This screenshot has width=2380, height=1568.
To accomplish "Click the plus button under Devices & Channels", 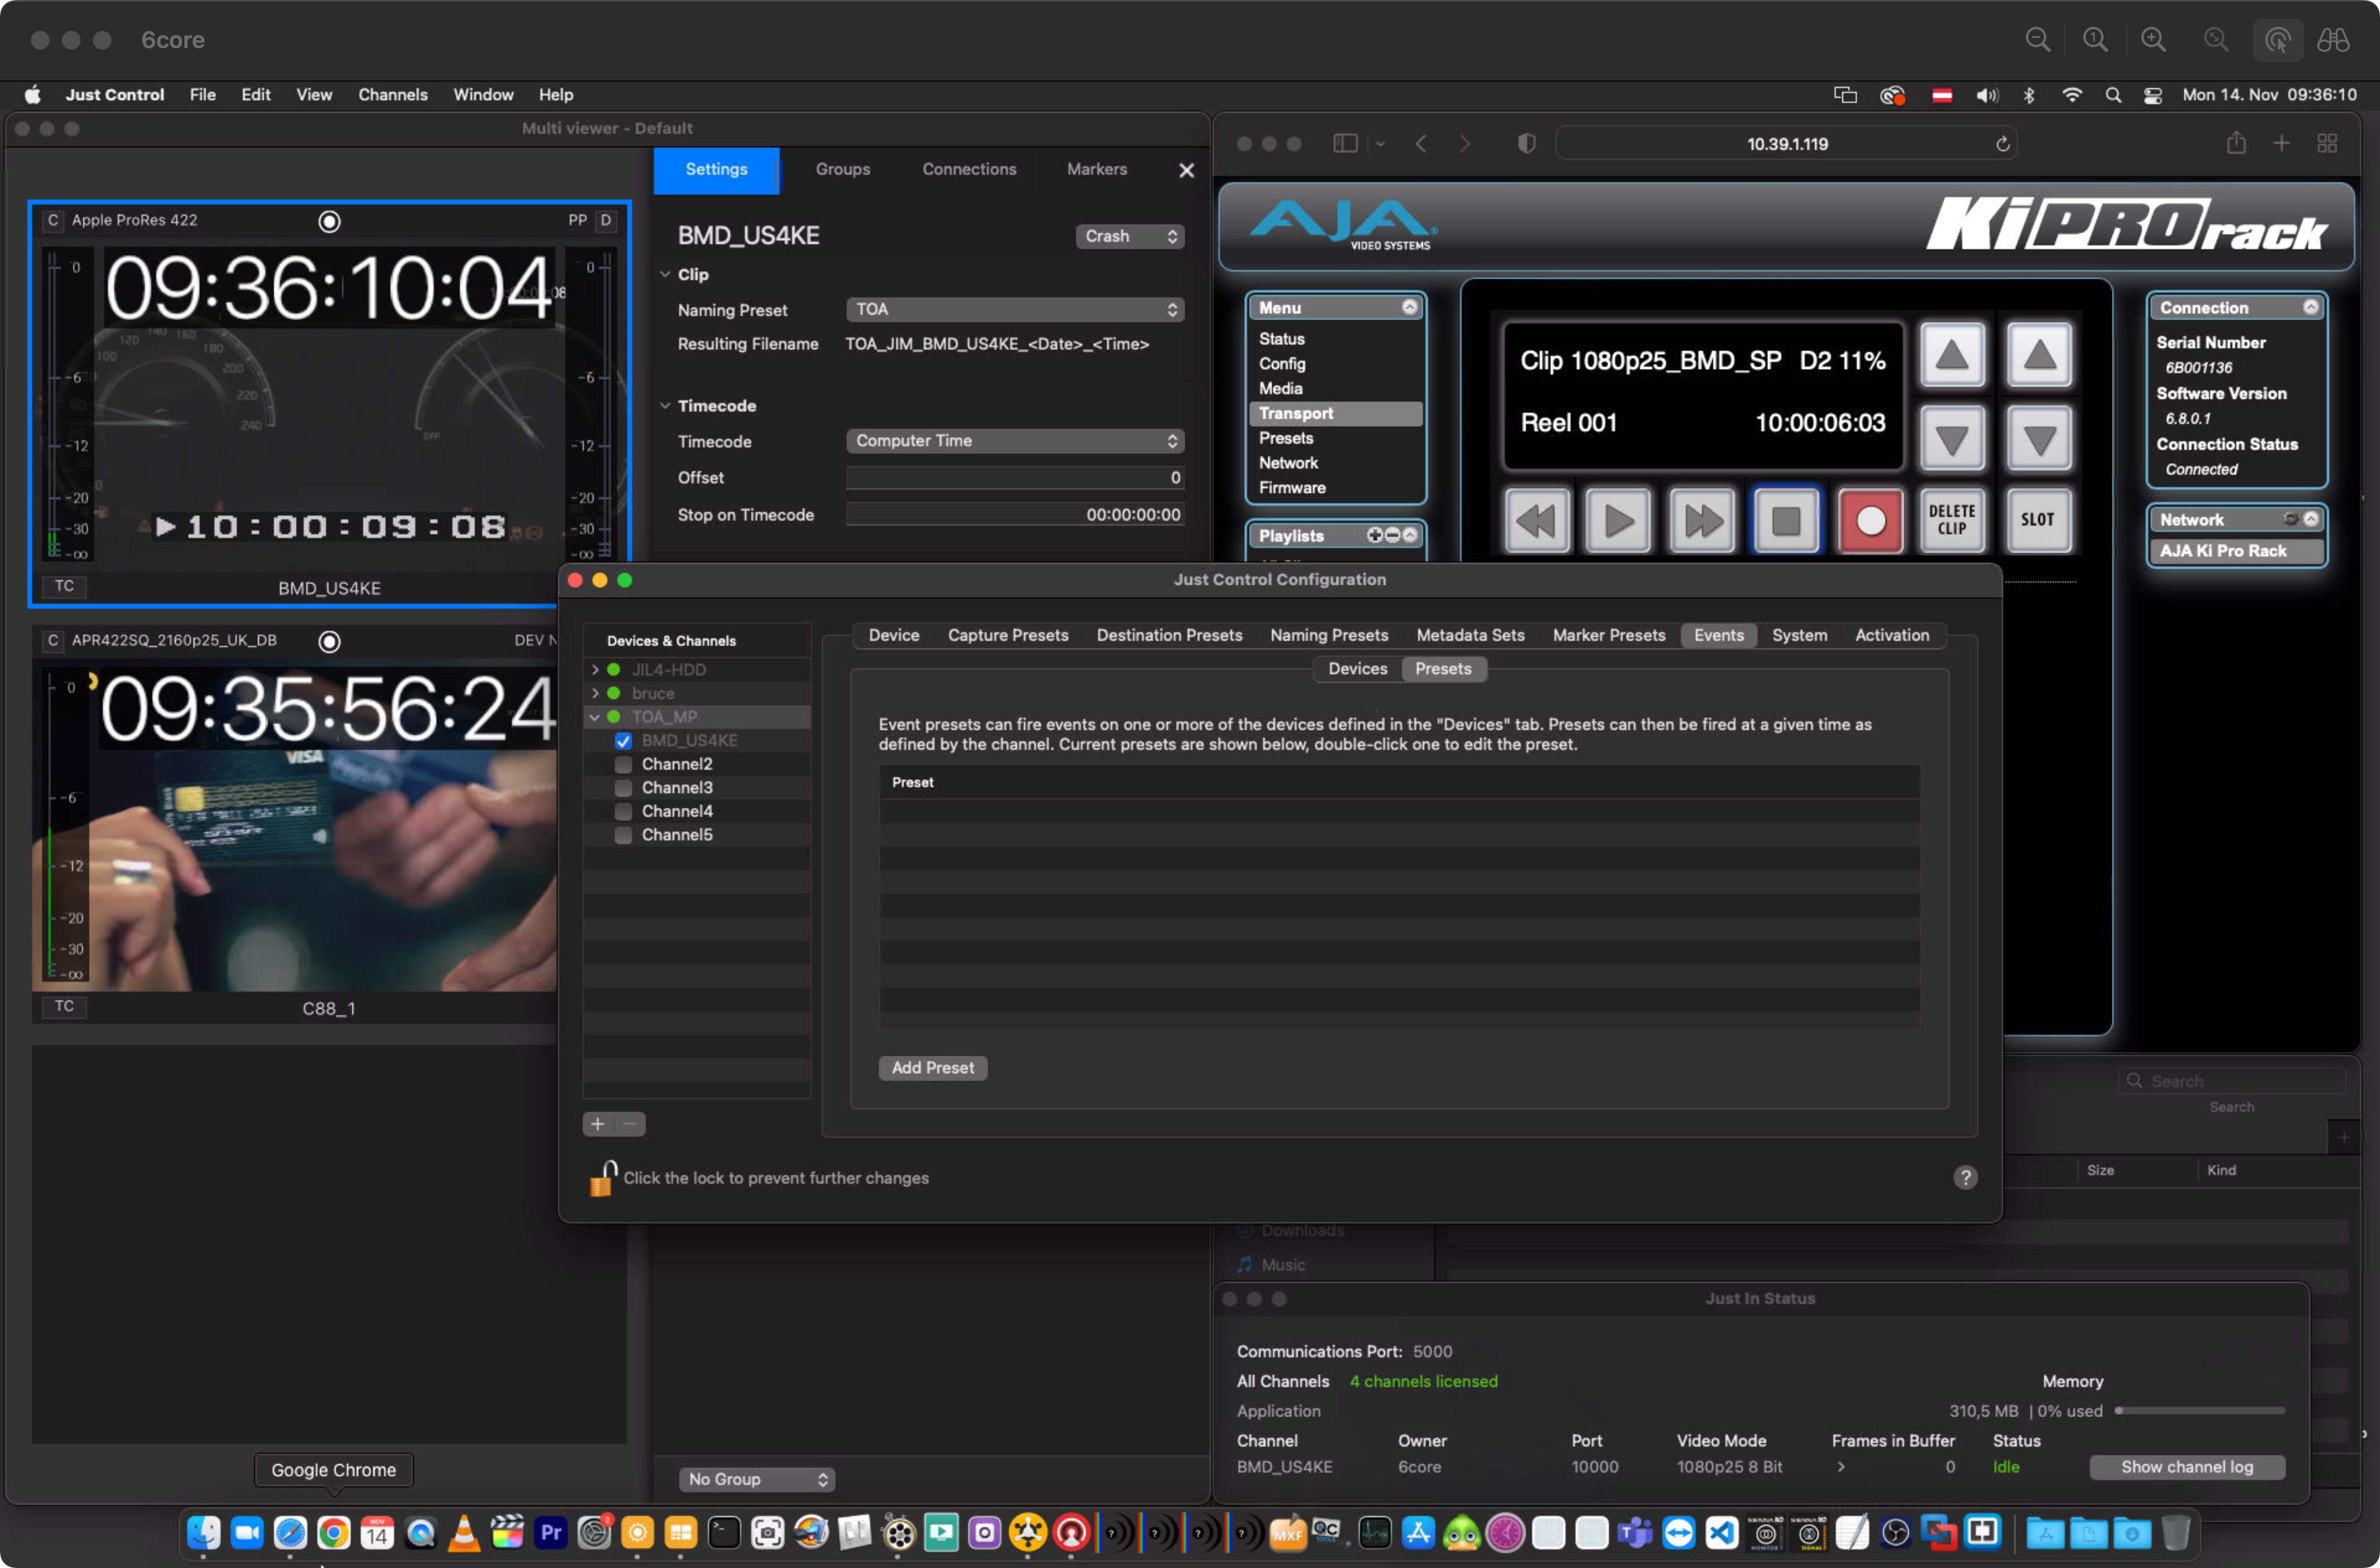I will pos(598,1124).
